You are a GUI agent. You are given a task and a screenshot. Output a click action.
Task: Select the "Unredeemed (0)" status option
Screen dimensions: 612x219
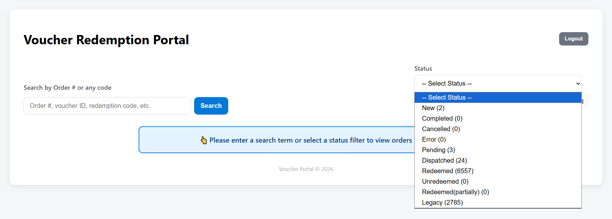click(445, 181)
